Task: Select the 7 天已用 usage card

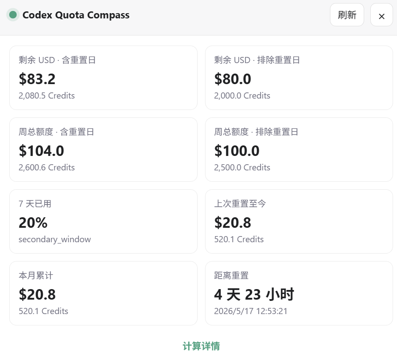Action: [x=103, y=222]
